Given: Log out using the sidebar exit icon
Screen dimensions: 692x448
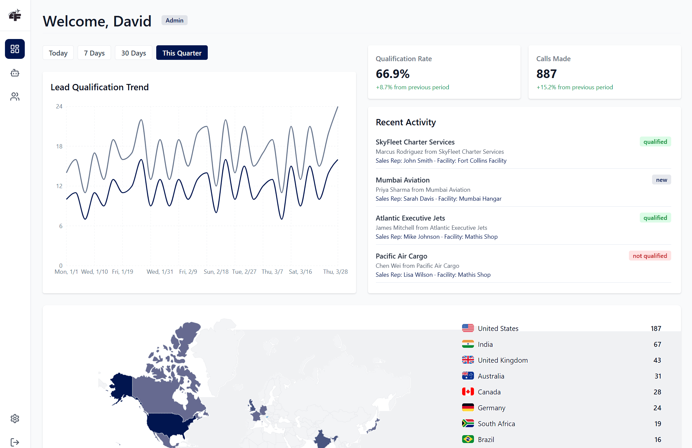Looking at the screenshot, I should click(15, 441).
